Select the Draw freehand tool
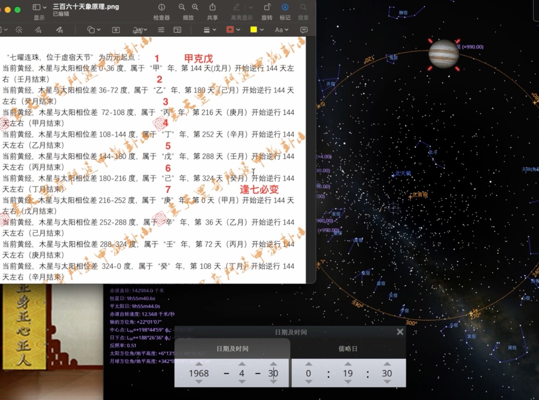 [x=59, y=30]
